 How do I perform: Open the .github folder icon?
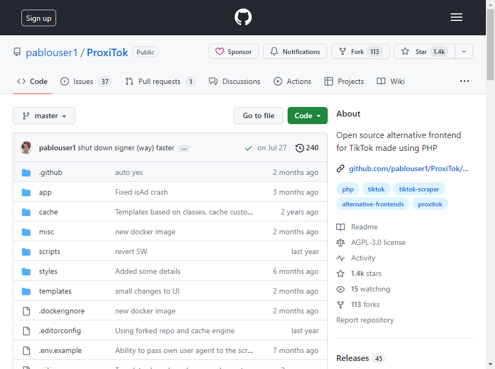pyautogui.click(x=26, y=173)
